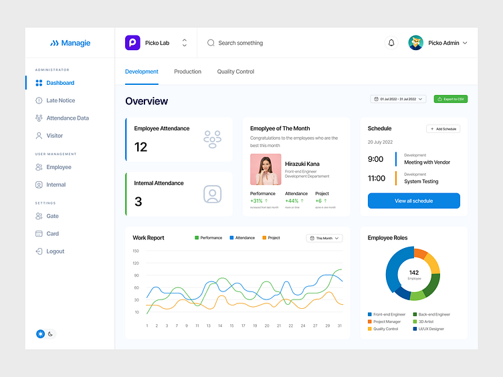The height and width of the screenshot is (377, 503).
Task: Expand Picko Lab workspace switcher
Action: [x=185, y=43]
